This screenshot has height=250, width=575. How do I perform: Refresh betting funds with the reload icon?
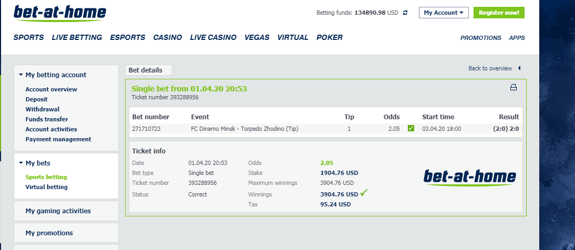pos(405,13)
